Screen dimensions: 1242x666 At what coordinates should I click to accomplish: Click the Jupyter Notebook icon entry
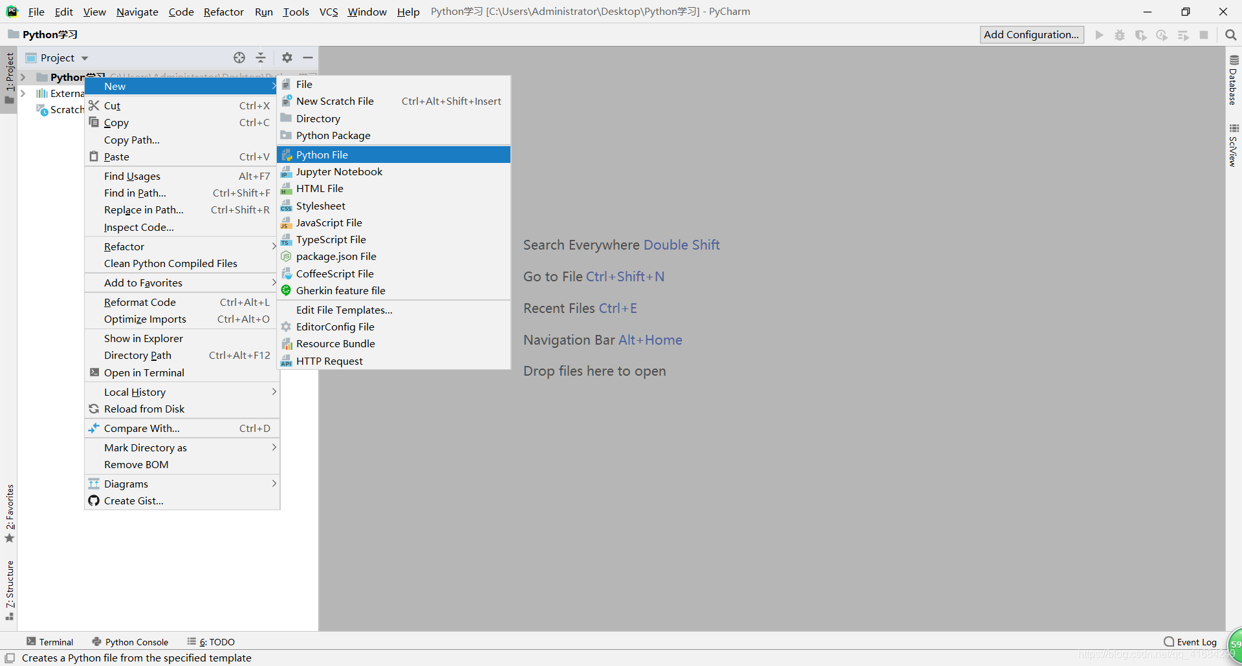click(x=287, y=171)
